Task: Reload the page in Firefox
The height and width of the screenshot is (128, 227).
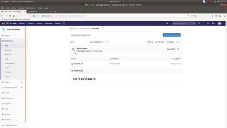Action: pyautogui.click(x=10, y=16)
